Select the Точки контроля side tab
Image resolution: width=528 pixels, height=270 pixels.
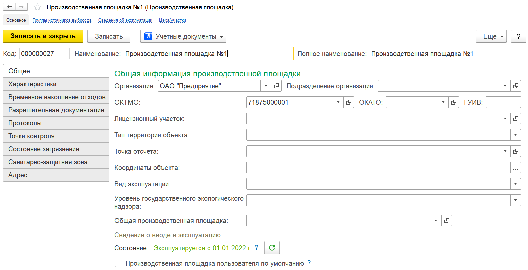coord(56,136)
